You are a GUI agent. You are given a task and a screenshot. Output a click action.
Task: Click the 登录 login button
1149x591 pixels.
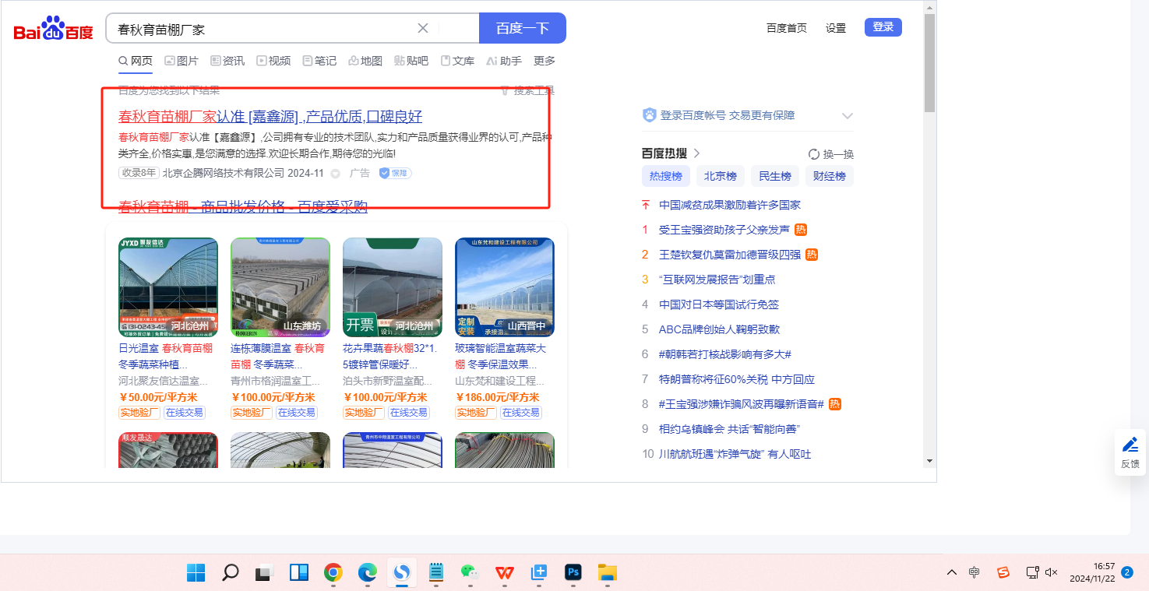[883, 27]
